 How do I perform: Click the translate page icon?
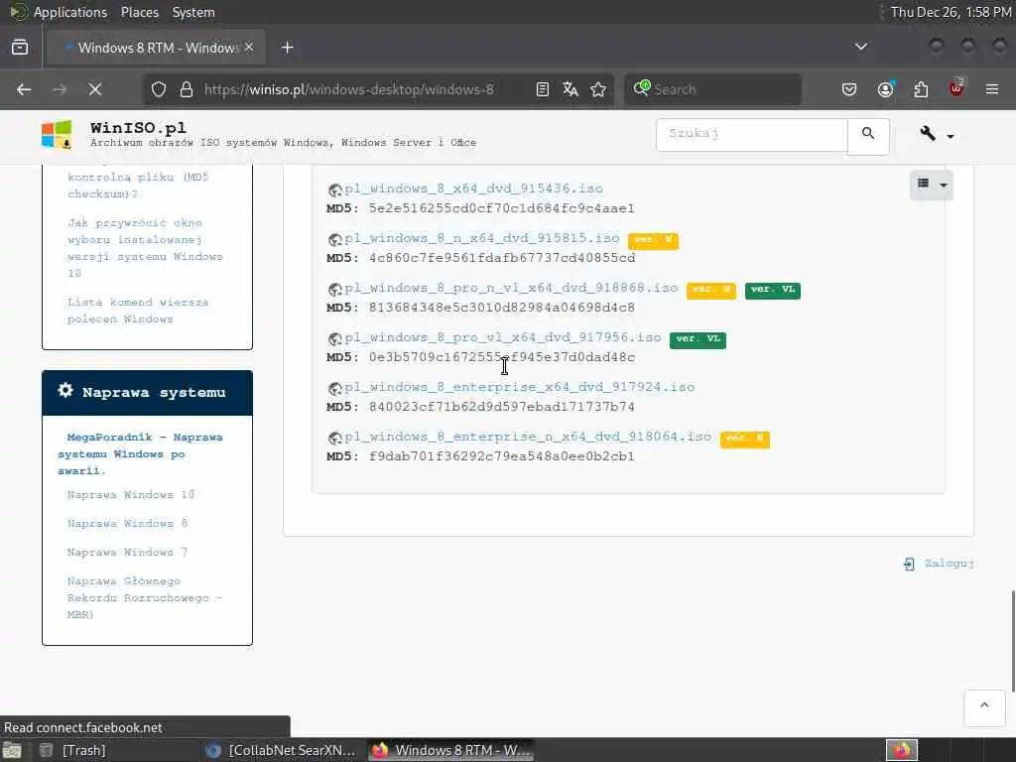(571, 89)
